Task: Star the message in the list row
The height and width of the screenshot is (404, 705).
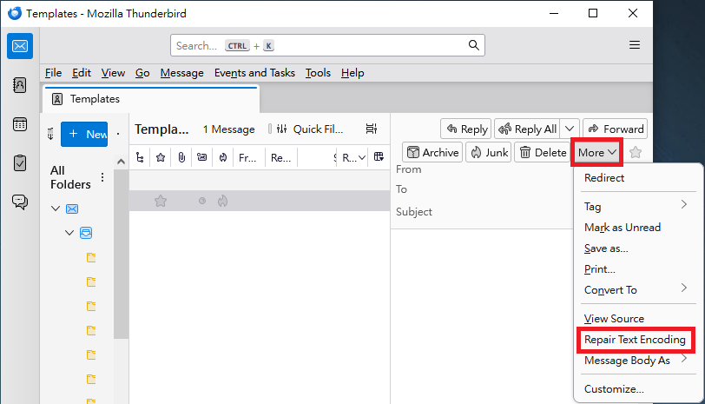Action: click(x=161, y=201)
